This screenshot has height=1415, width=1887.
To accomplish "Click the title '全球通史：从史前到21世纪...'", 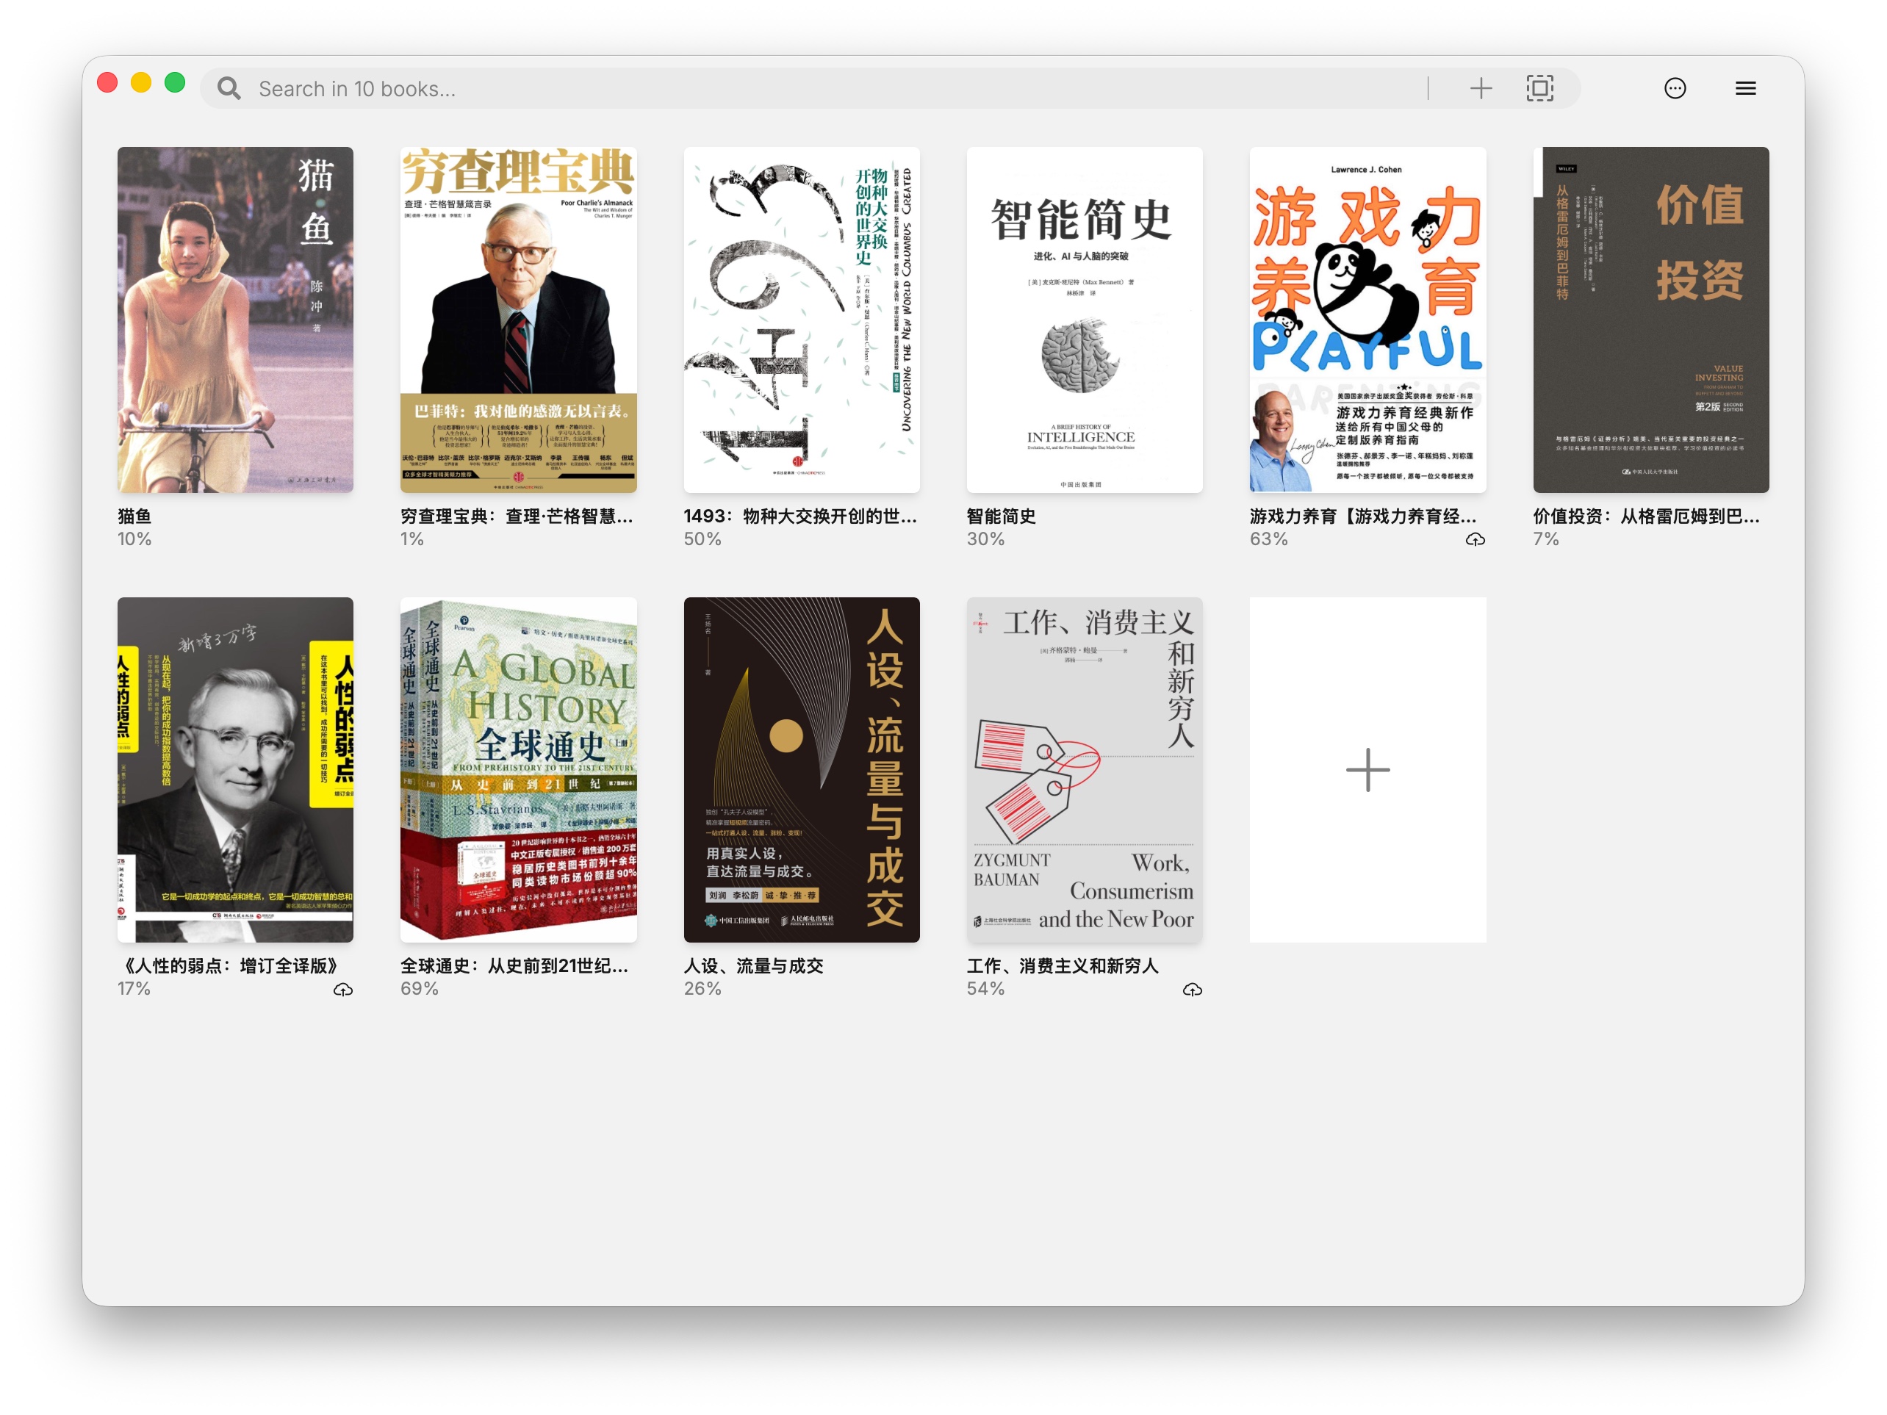I will pos(514,965).
